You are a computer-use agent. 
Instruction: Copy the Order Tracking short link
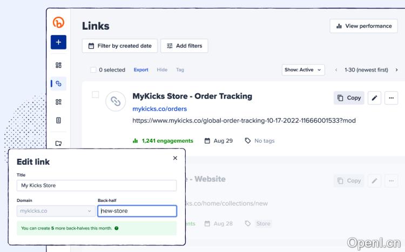[349, 97]
